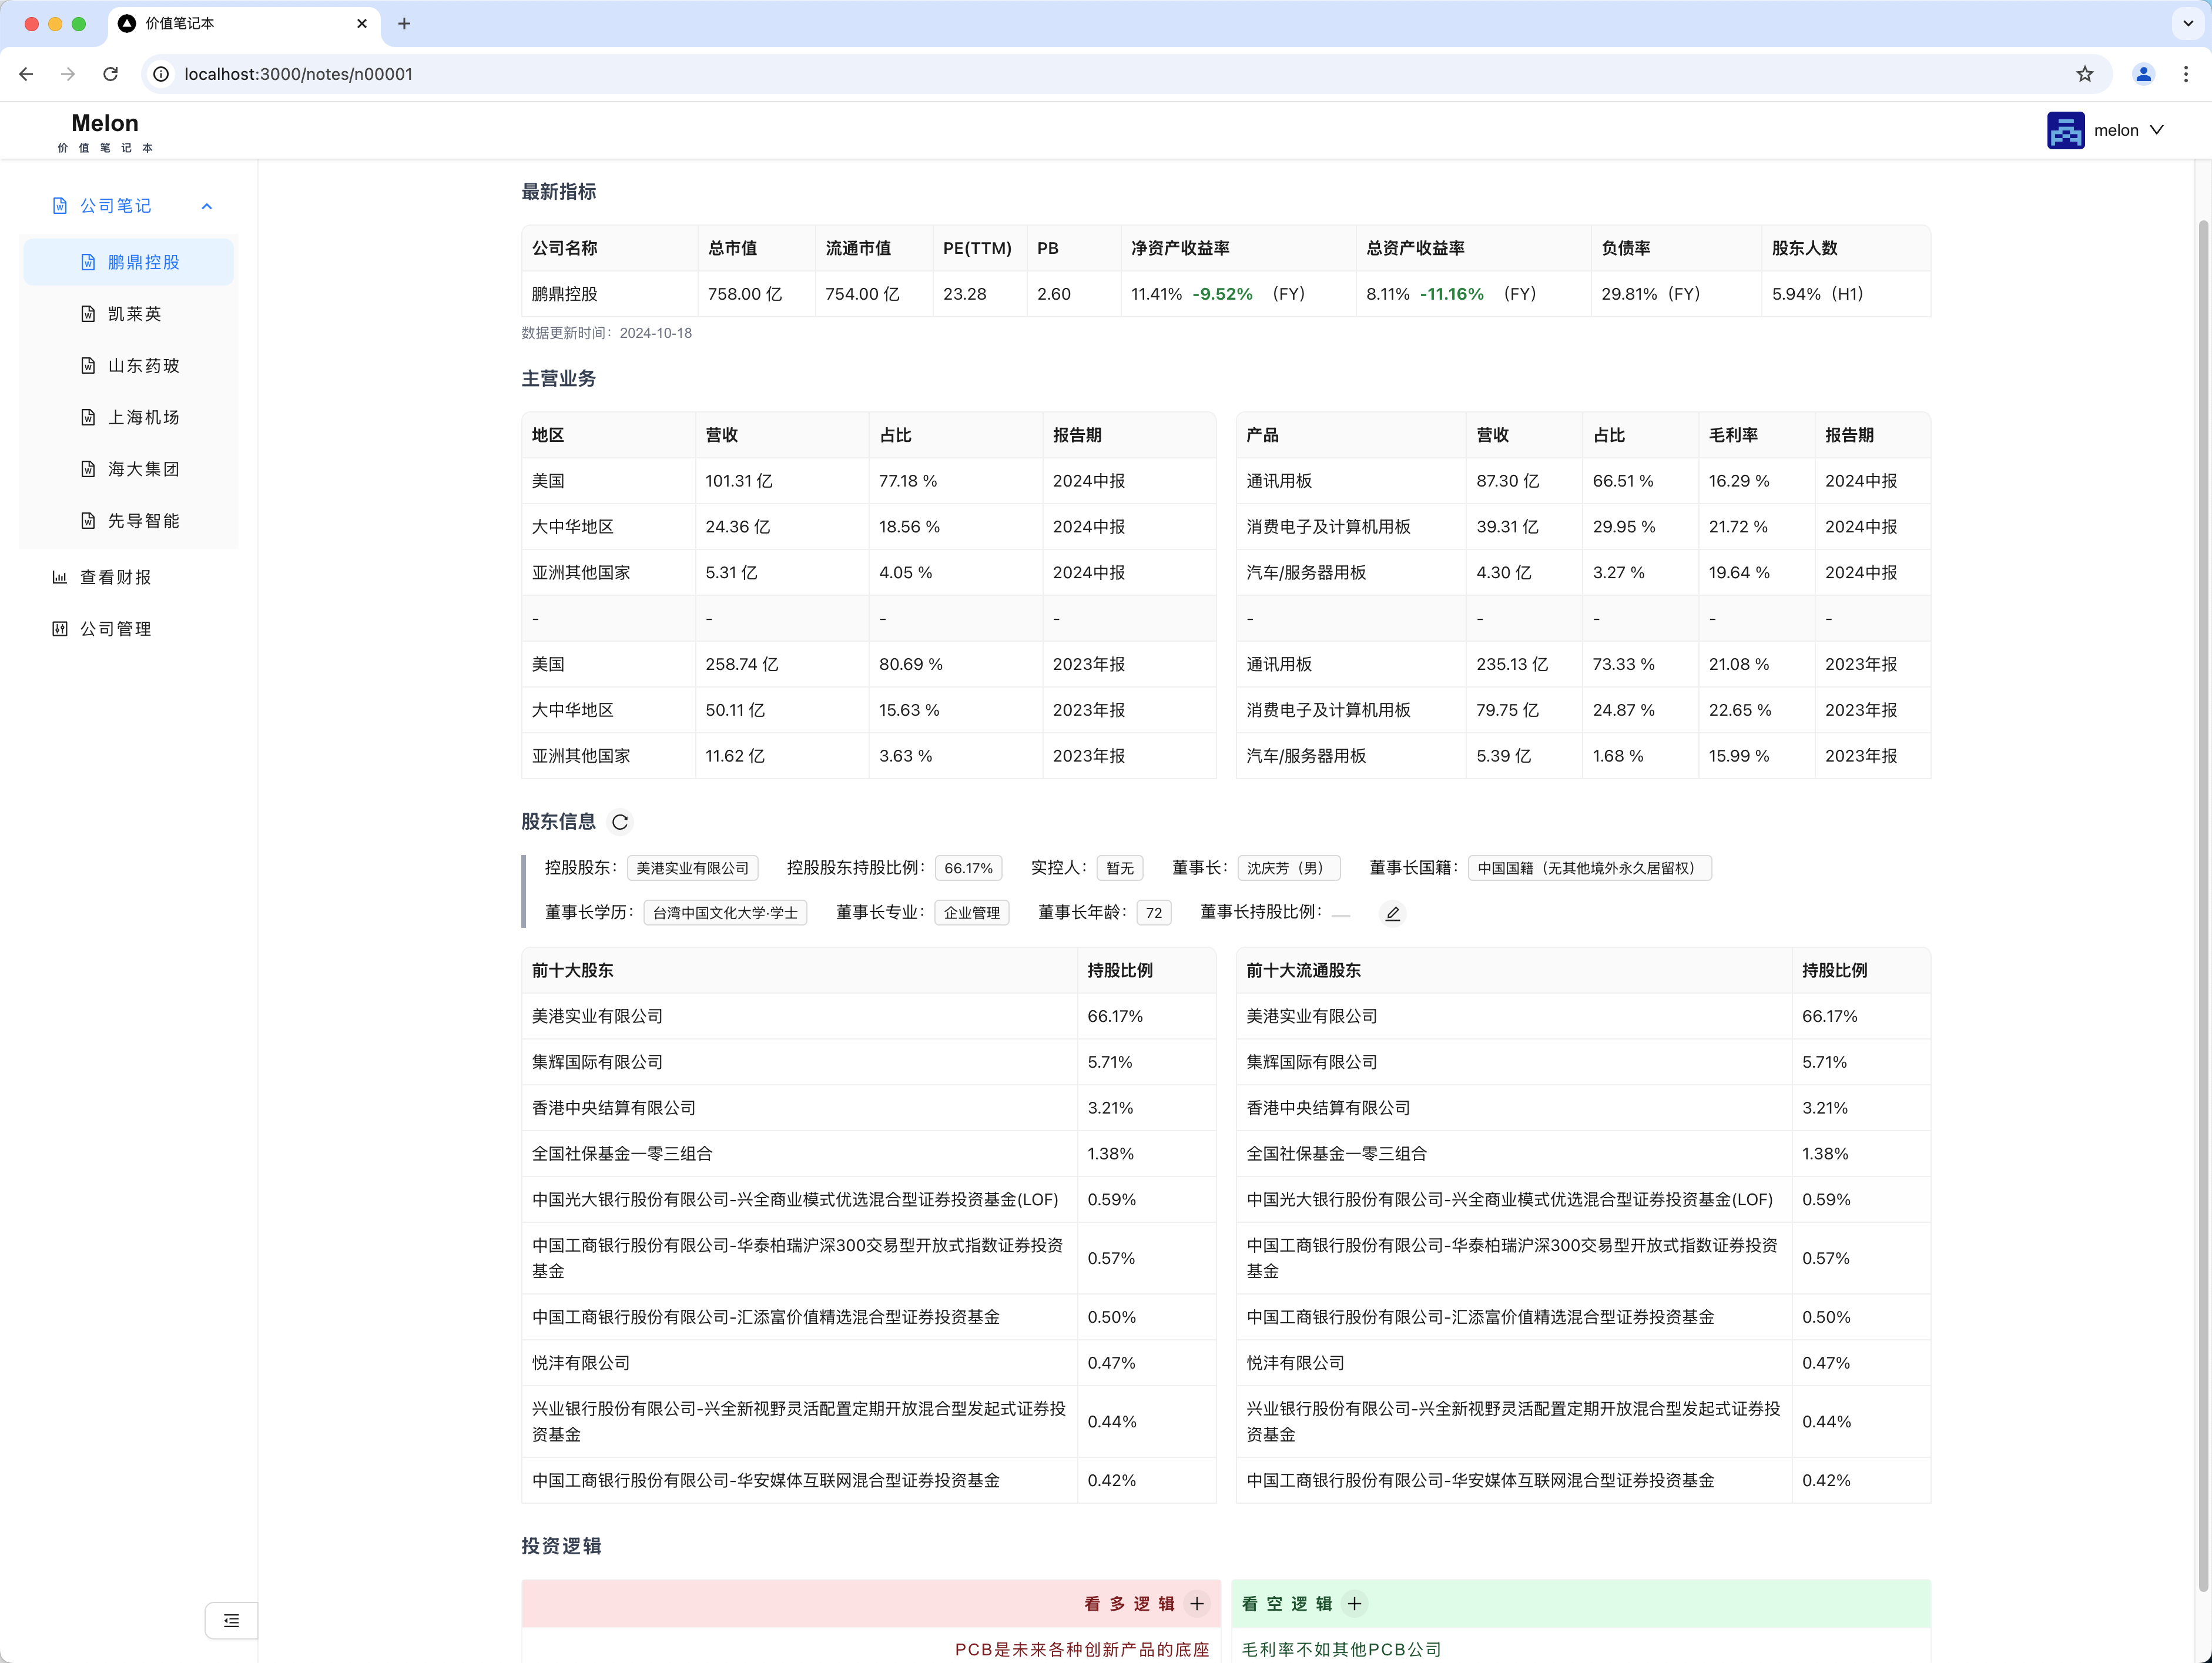This screenshot has width=2212, height=1663.
Task: Click the -11.16% ROA change value
Action: pos(1452,294)
